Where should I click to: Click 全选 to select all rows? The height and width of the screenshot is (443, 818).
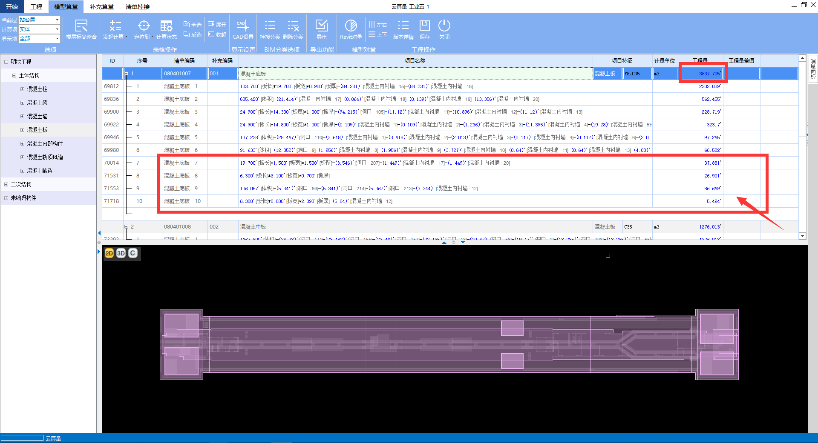tap(193, 25)
